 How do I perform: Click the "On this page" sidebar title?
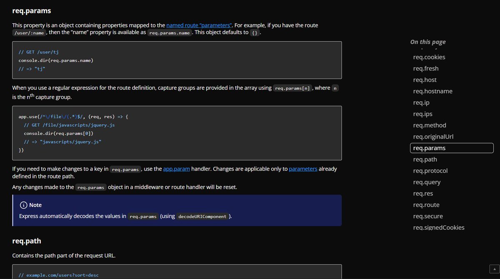[x=428, y=42]
